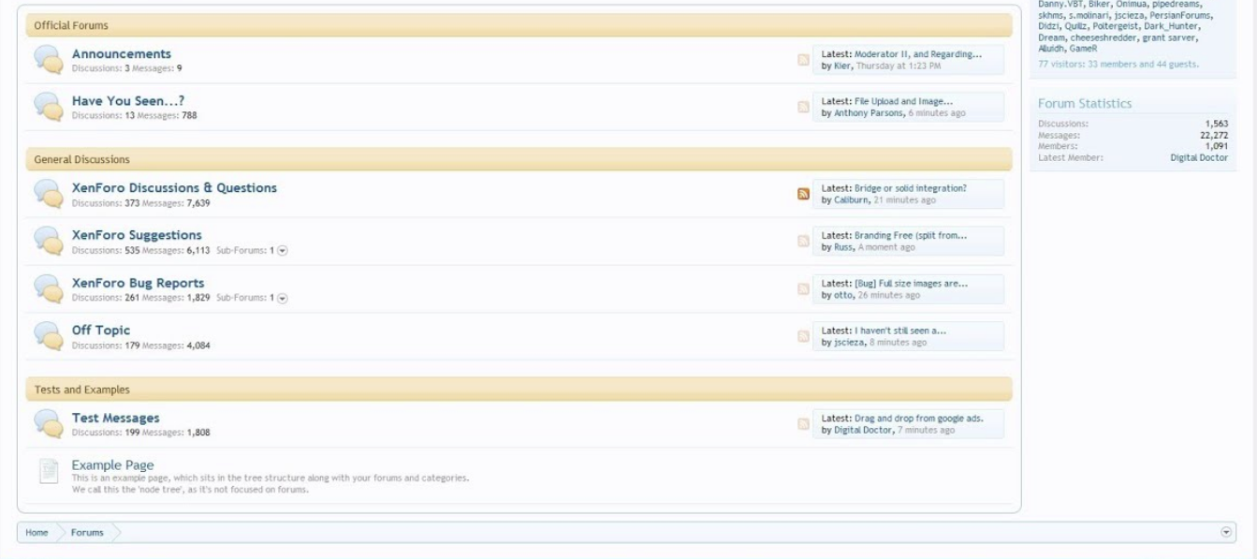
Task: Click the Announcements forum speech-bubble icon
Action: pyautogui.click(x=49, y=59)
